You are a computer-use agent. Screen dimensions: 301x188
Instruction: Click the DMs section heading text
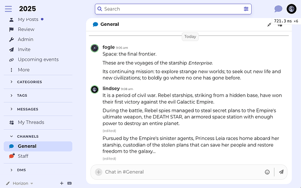(x=21, y=170)
